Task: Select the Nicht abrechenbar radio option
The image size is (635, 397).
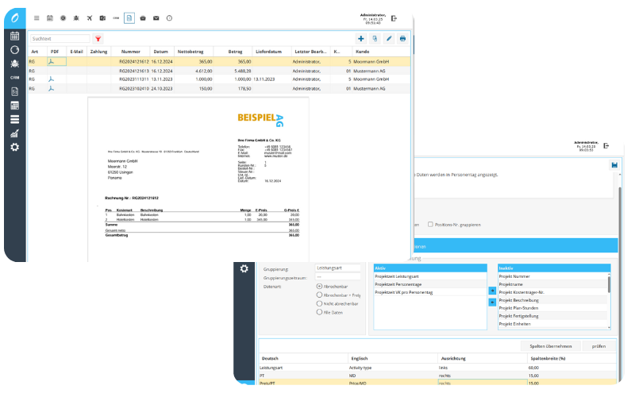Action: click(319, 303)
